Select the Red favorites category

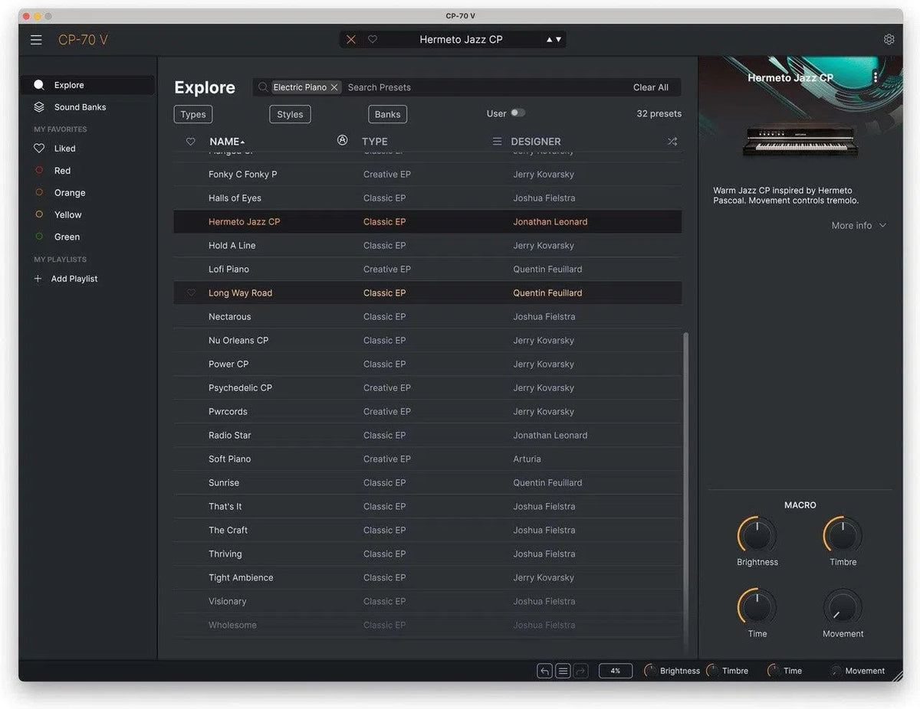(62, 171)
